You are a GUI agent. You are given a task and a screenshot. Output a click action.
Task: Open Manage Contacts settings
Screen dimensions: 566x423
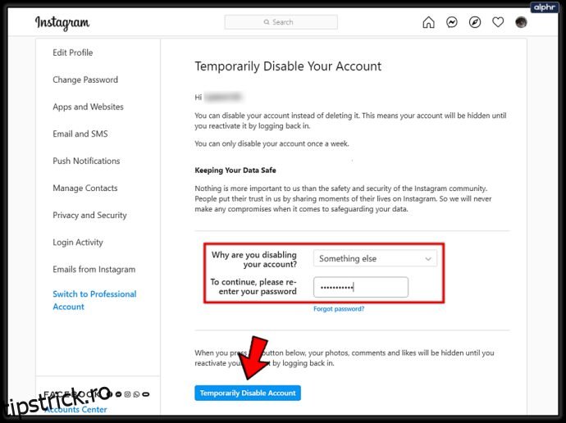click(85, 188)
